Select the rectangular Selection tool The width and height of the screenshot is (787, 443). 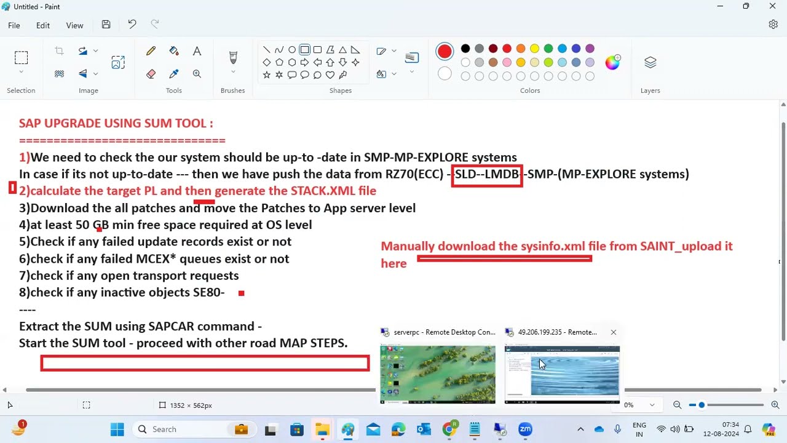[21, 58]
